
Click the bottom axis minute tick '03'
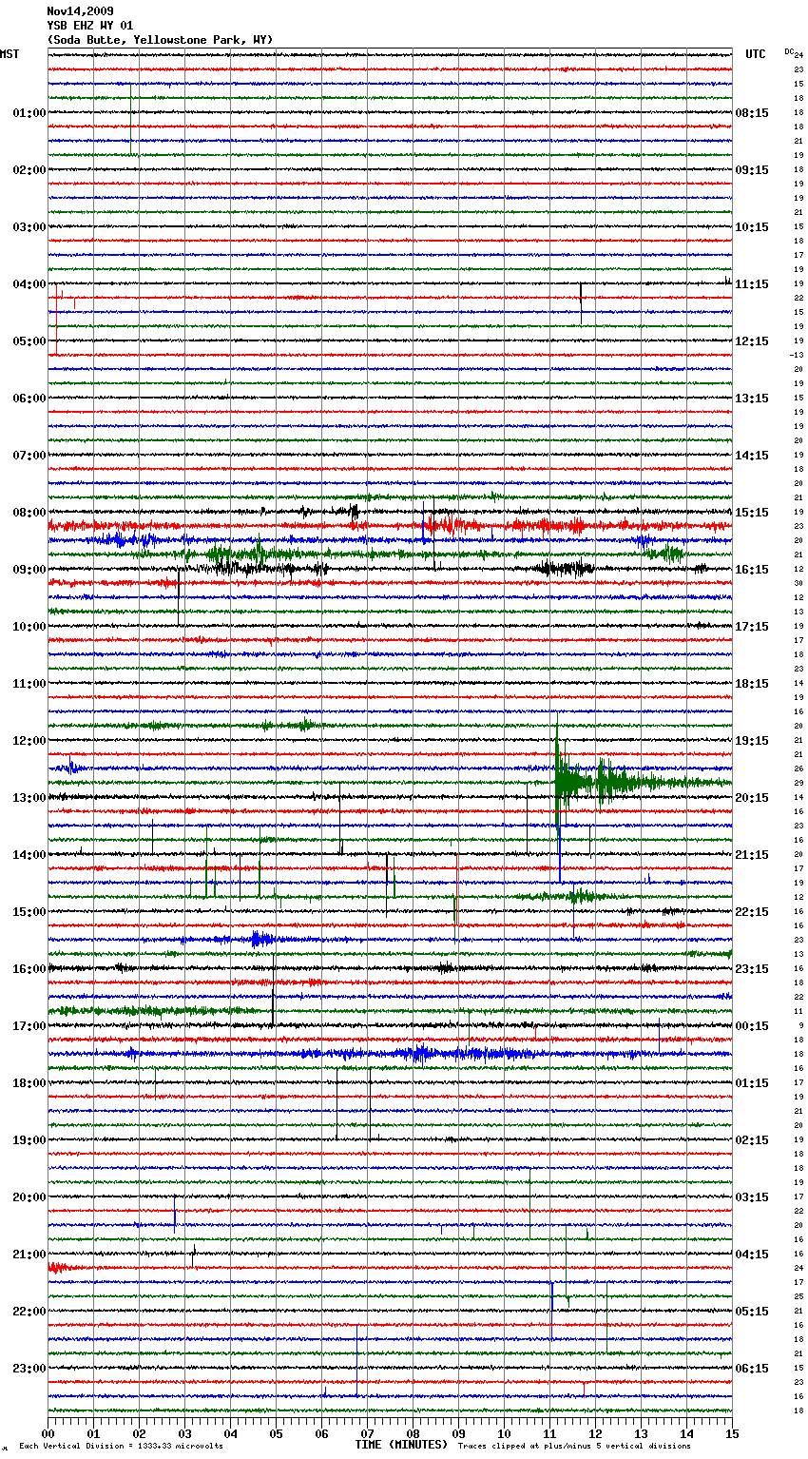[x=184, y=1433]
